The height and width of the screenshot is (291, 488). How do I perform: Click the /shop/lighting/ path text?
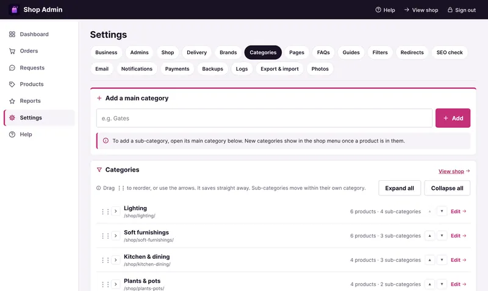[140, 216]
